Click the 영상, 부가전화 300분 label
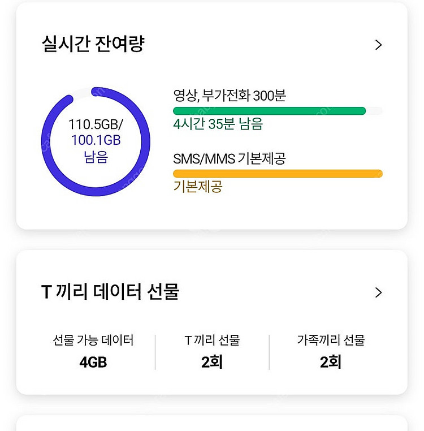The width and height of the screenshot is (424, 431). [230, 96]
